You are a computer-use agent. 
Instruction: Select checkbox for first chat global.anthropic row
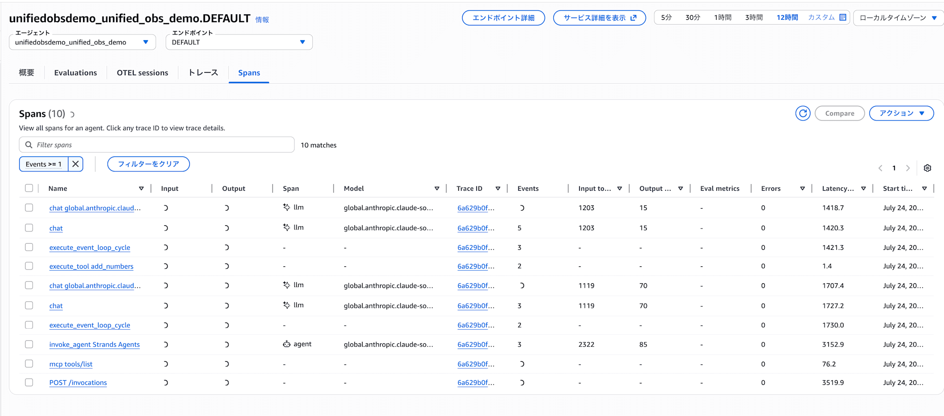[x=29, y=207]
